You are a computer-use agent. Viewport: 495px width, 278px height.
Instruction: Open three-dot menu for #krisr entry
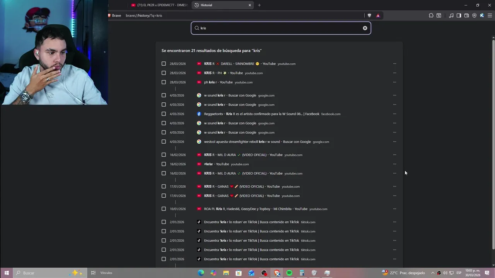point(394,164)
